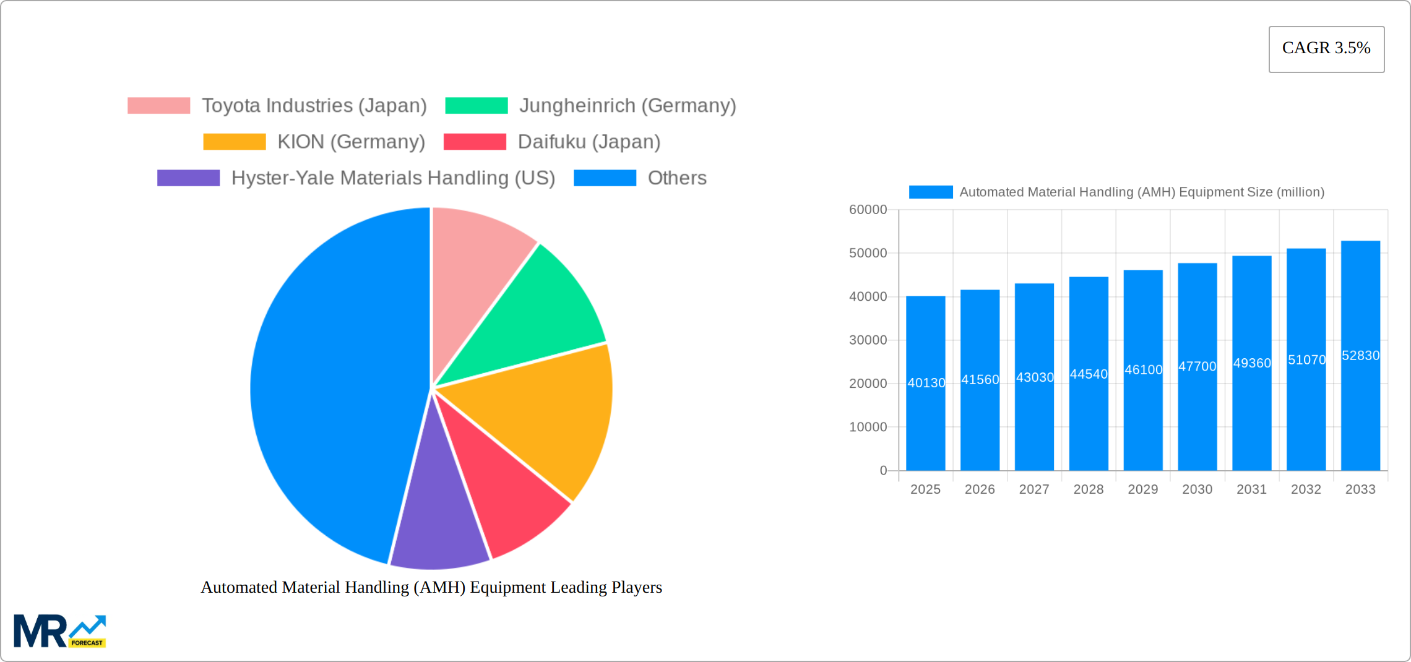Screen dimensions: 1411x662
Task: Click the orange KION legend swatch
Action: click(234, 142)
